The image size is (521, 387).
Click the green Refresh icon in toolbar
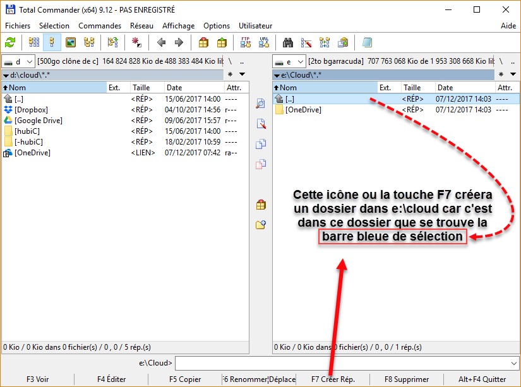tap(10, 43)
